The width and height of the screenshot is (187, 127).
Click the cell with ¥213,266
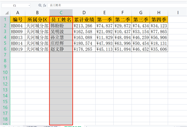coord(84,26)
